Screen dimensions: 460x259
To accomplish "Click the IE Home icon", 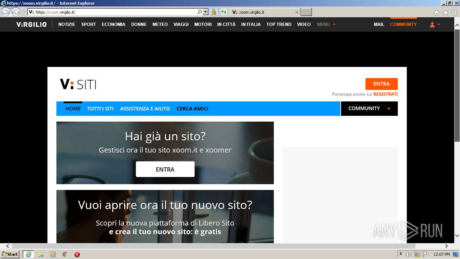I will pyautogui.click(x=436, y=13).
